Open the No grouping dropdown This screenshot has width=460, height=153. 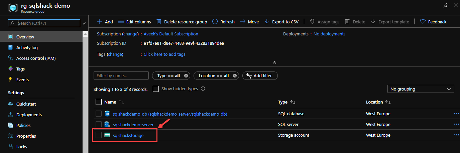coord(420,89)
